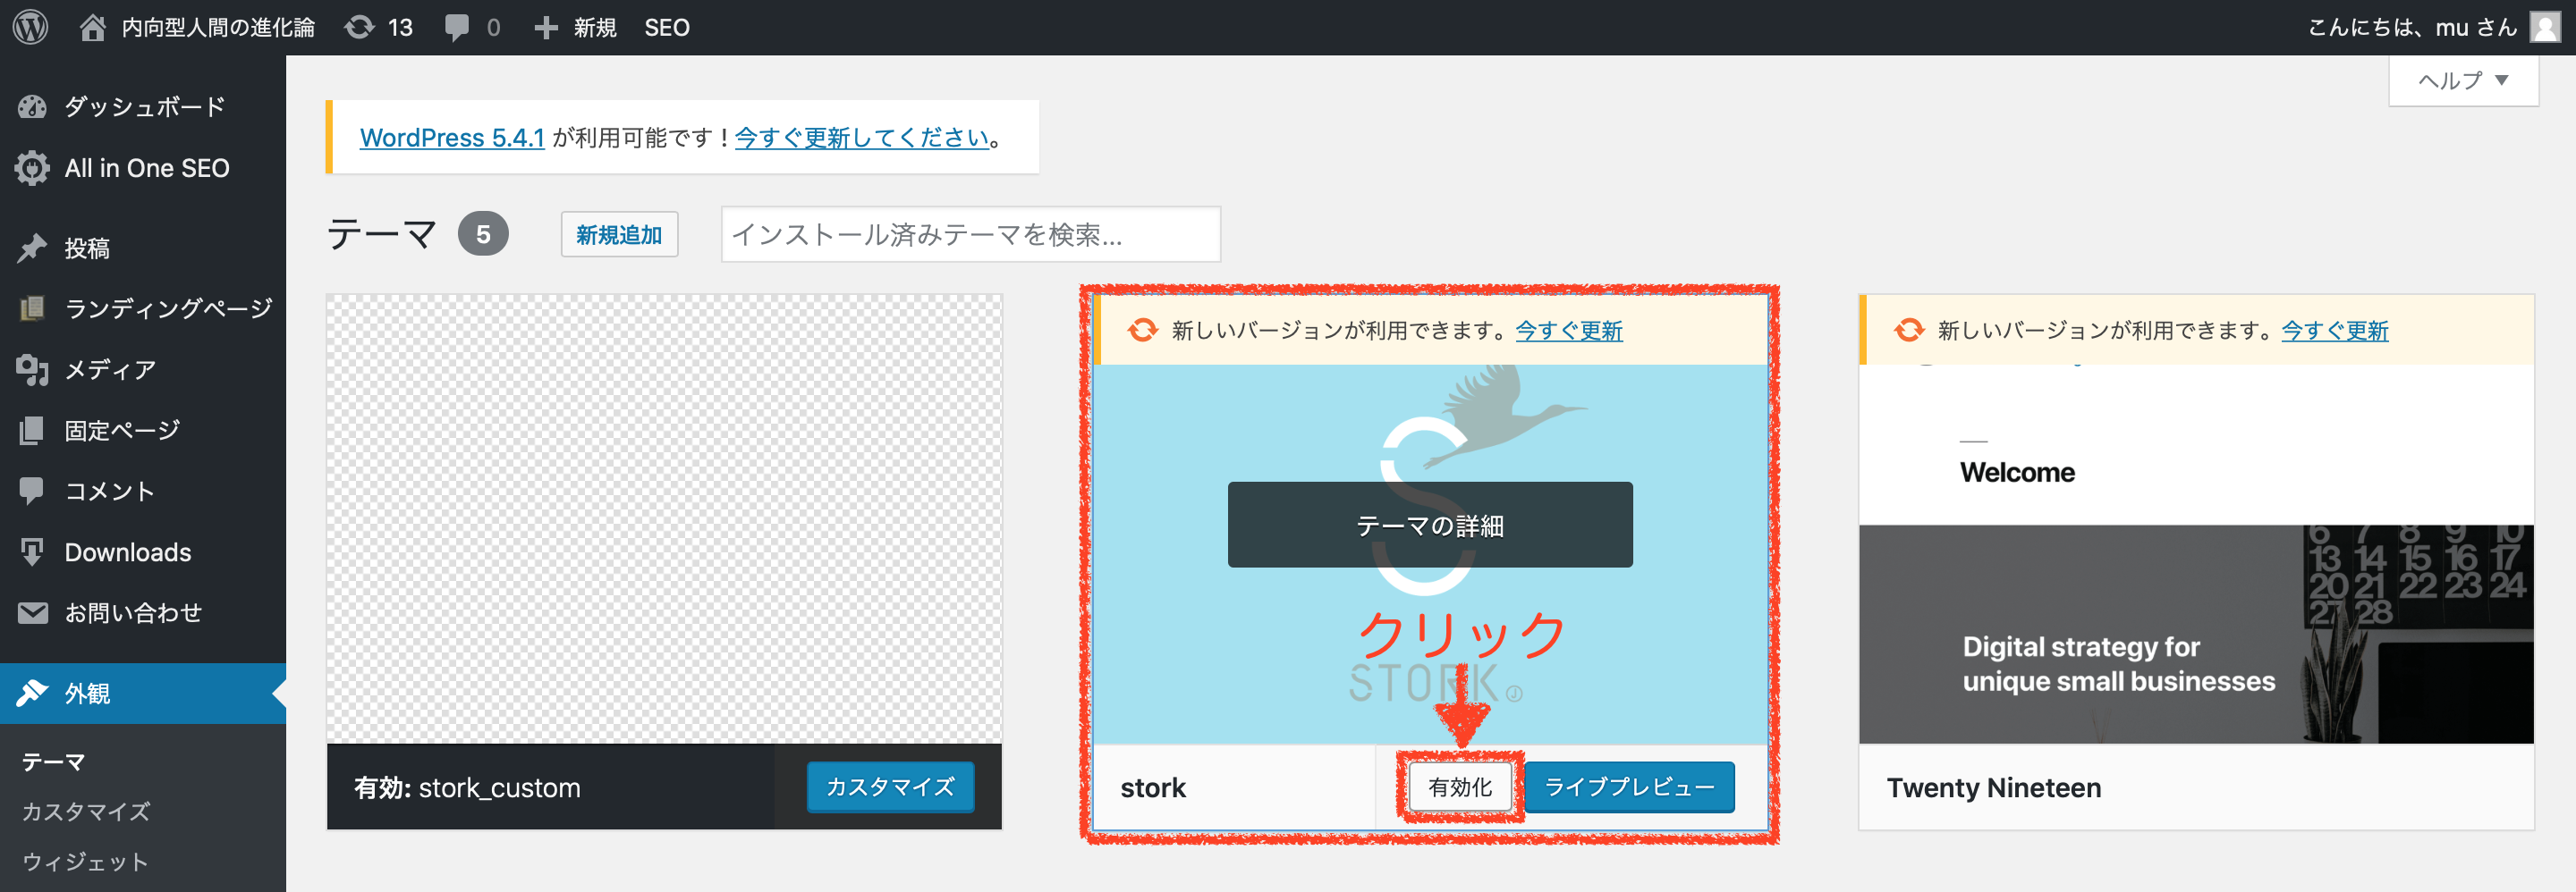Click the home icon for the site
The height and width of the screenshot is (892, 2576).
pos(92,27)
